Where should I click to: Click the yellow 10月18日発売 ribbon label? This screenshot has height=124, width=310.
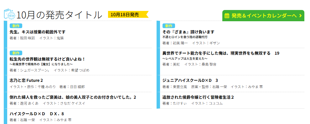pyautogui.click(x=128, y=15)
